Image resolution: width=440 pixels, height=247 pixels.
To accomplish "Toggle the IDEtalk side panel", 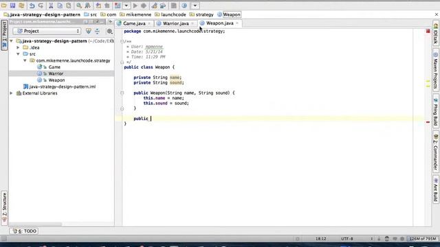I will point(436,34).
